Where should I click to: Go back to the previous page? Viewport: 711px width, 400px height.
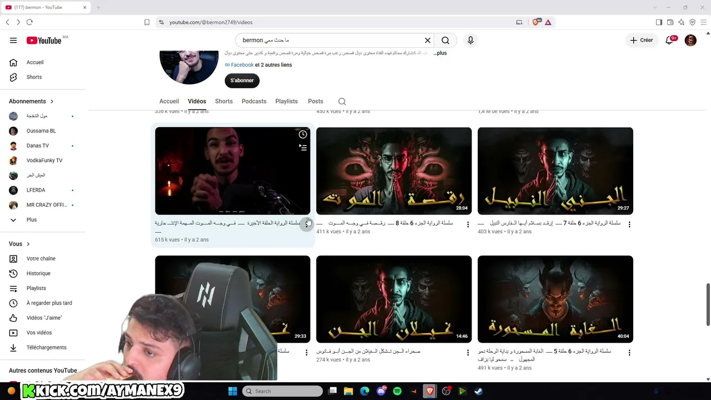[x=7, y=22]
